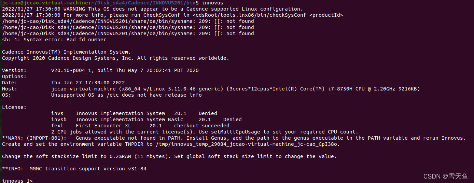Click the License: heading
Image resolution: width=474 pixels, height=183 pixels.
point(14,107)
